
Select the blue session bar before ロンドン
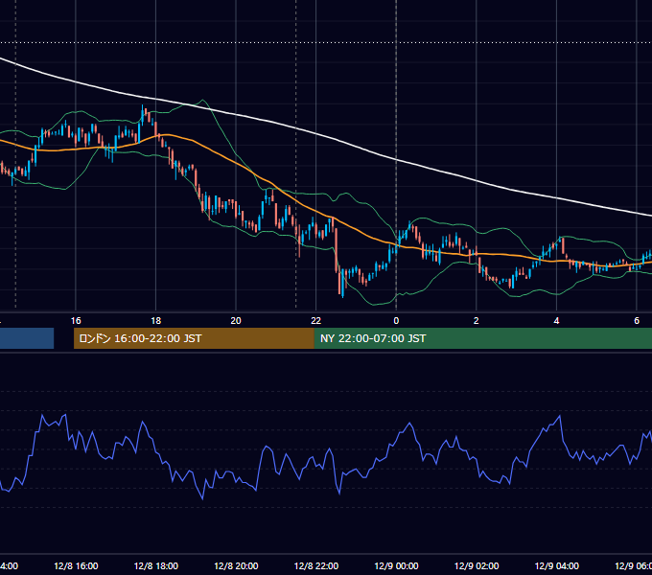pos(27,338)
